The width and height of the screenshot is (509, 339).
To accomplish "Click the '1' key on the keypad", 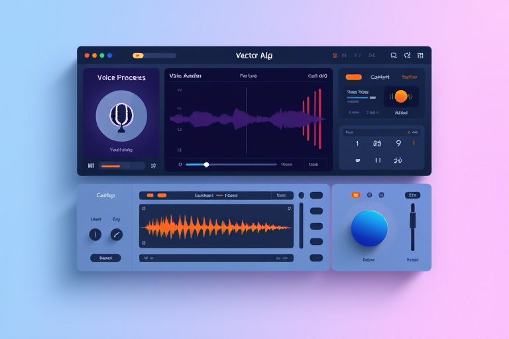I will (357, 144).
